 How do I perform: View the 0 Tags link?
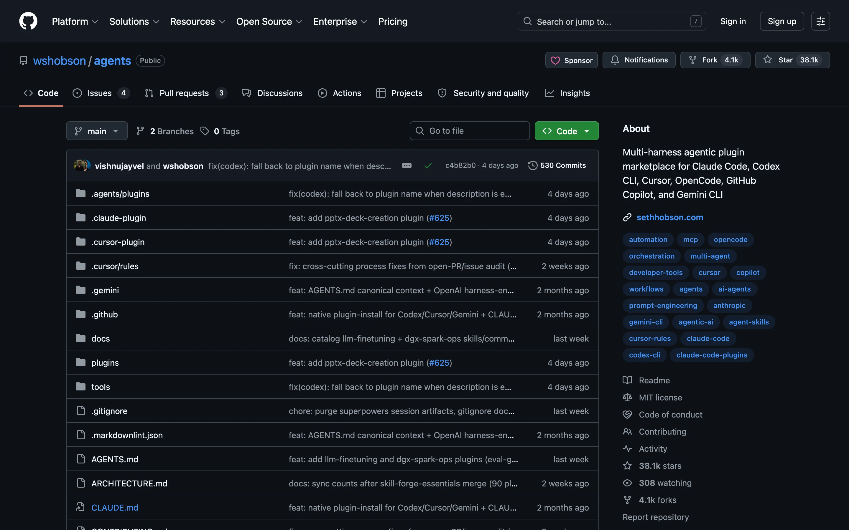coord(220,131)
